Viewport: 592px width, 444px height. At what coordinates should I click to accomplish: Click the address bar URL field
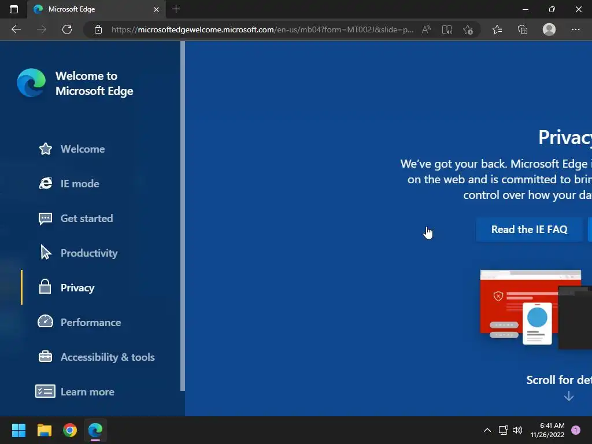pos(262,29)
